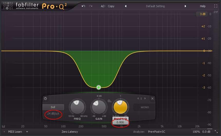The image size is (221, 136).
Task: Open Analyzer Pre+Post+SC settings
Action: pos(157,132)
